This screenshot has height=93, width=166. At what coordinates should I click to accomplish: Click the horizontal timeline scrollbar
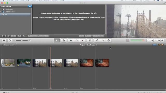[83, 90]
